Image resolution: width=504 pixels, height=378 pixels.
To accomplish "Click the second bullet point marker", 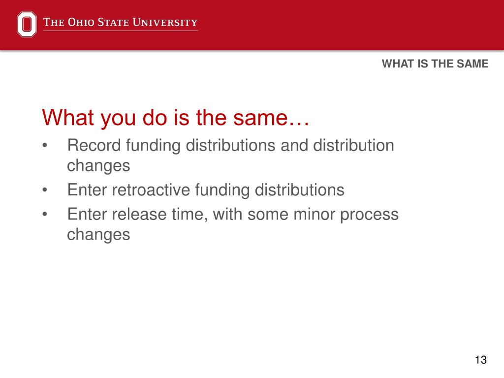I will pos(45,190).
